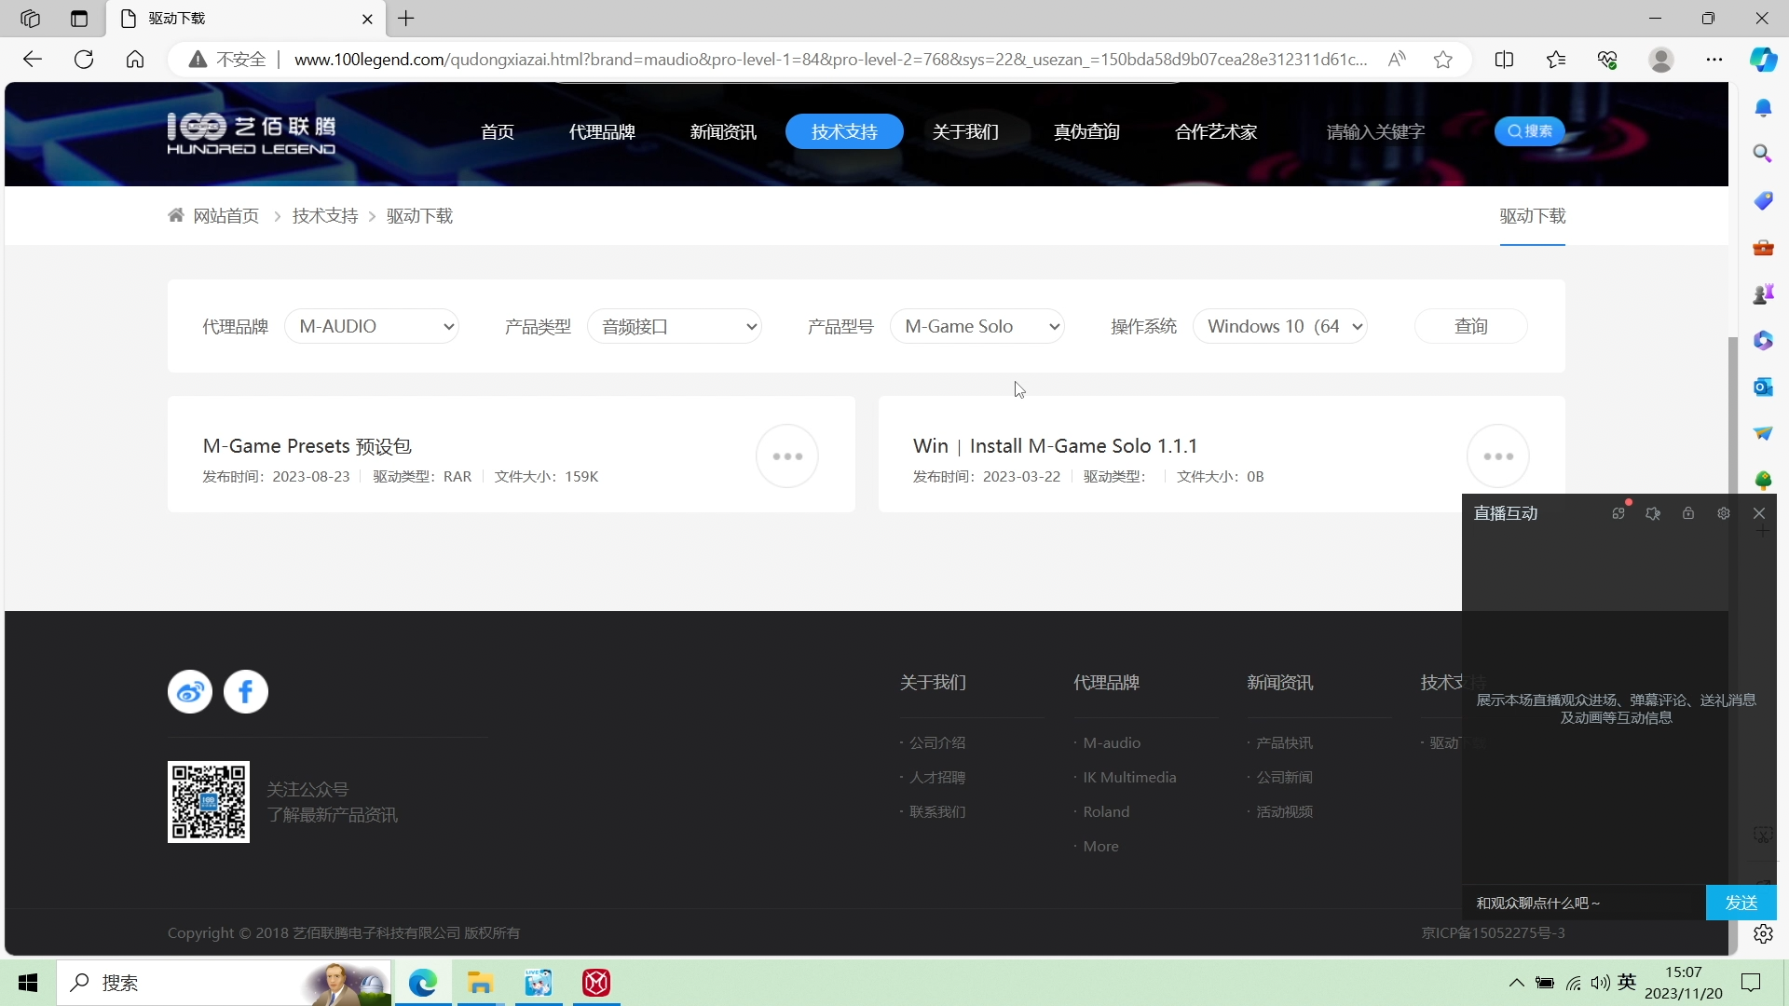
Task: Click the read aloud icon in the address bar
Action: click(1397, 60)
